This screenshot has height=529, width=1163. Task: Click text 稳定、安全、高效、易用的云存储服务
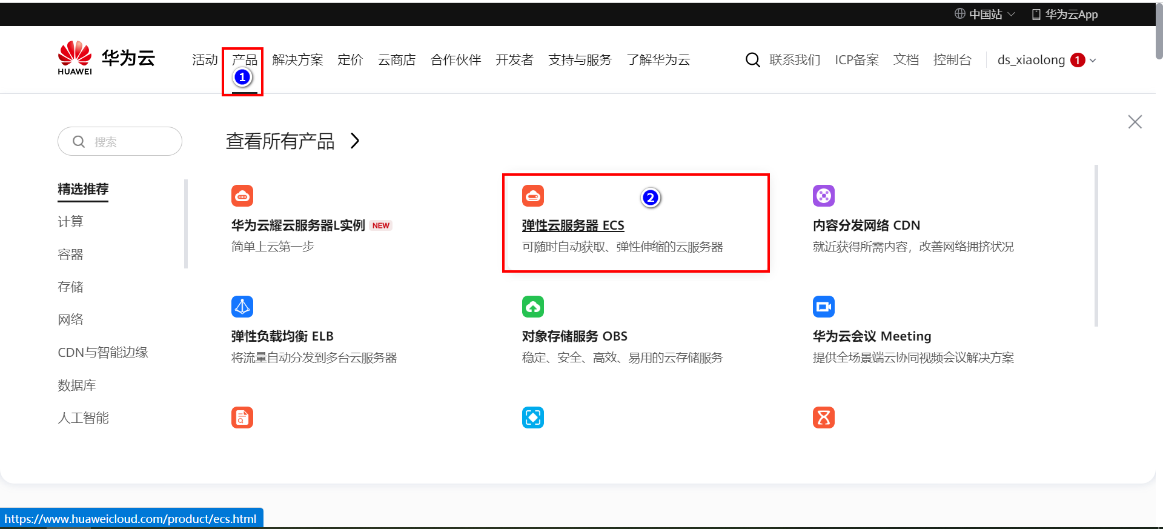[x=623, y=358]
